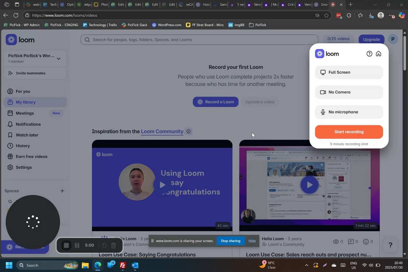Click the search box for Looms

point(199,40)
